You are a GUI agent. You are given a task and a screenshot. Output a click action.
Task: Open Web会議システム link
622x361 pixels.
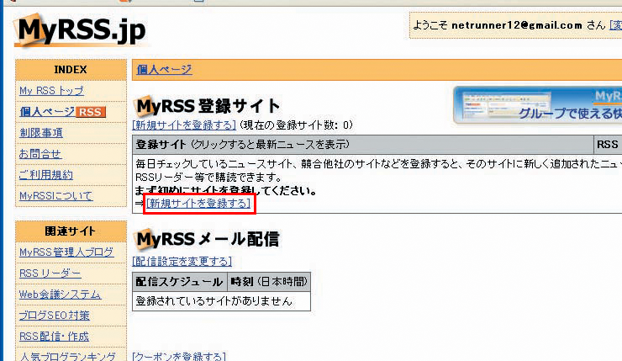coord(60,295)
